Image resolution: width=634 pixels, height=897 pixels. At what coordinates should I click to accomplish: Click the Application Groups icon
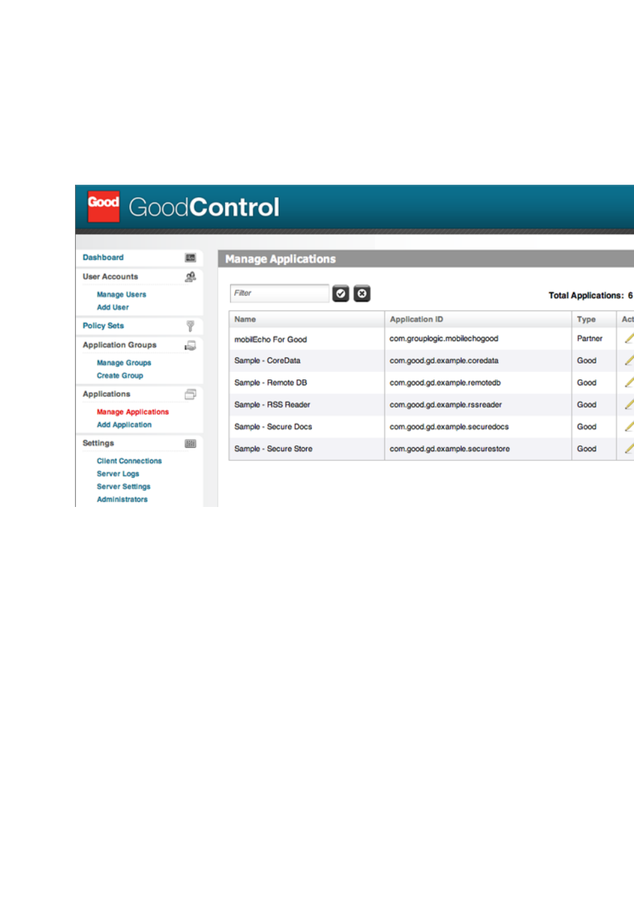(191, 346)
